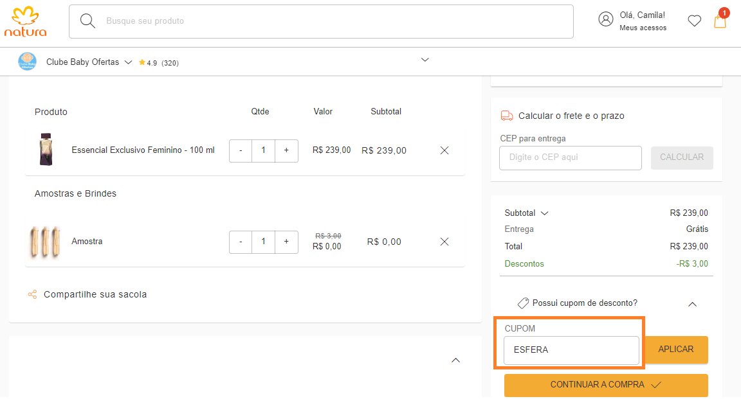Increase Essencial Exclusivo quantity with plus
741x399 pixels.
[286, 150]
